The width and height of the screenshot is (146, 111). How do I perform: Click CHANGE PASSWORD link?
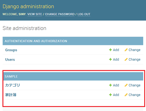pos(60,14)
